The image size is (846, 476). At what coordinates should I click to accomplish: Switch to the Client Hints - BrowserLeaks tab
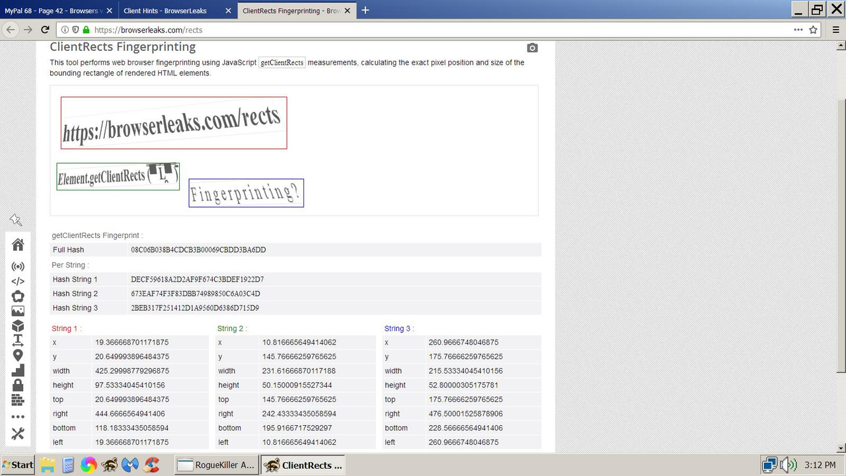click(x=177, y=10)
